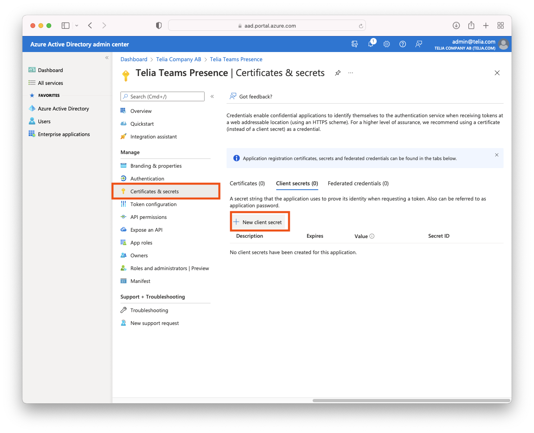Screen dimensions: 534x433
Task: Follow the Dashboard breadcrumb link
Action: point(134,59)
